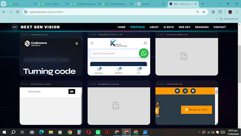Open the Chrome profile avatar
Image resolution: width=241 pixels, height=136 pixels.
(230, 12)
